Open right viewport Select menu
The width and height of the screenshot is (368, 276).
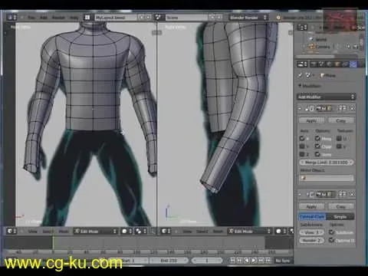[202, 232]
